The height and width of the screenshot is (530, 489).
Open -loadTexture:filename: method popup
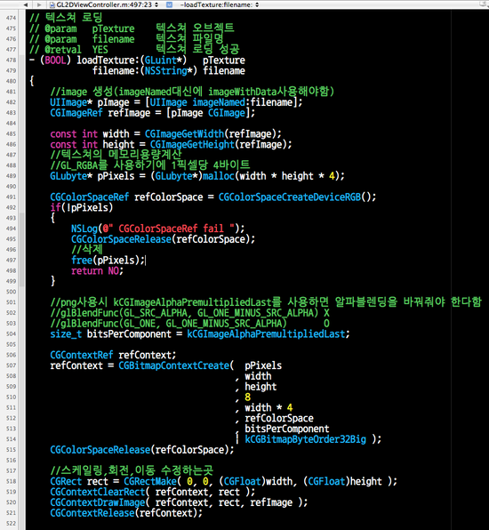(x=220, y=4)
